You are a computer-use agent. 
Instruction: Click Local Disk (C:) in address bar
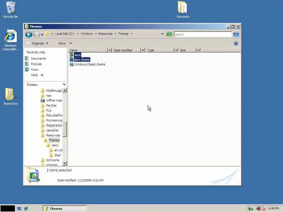(x=65, y=34)
